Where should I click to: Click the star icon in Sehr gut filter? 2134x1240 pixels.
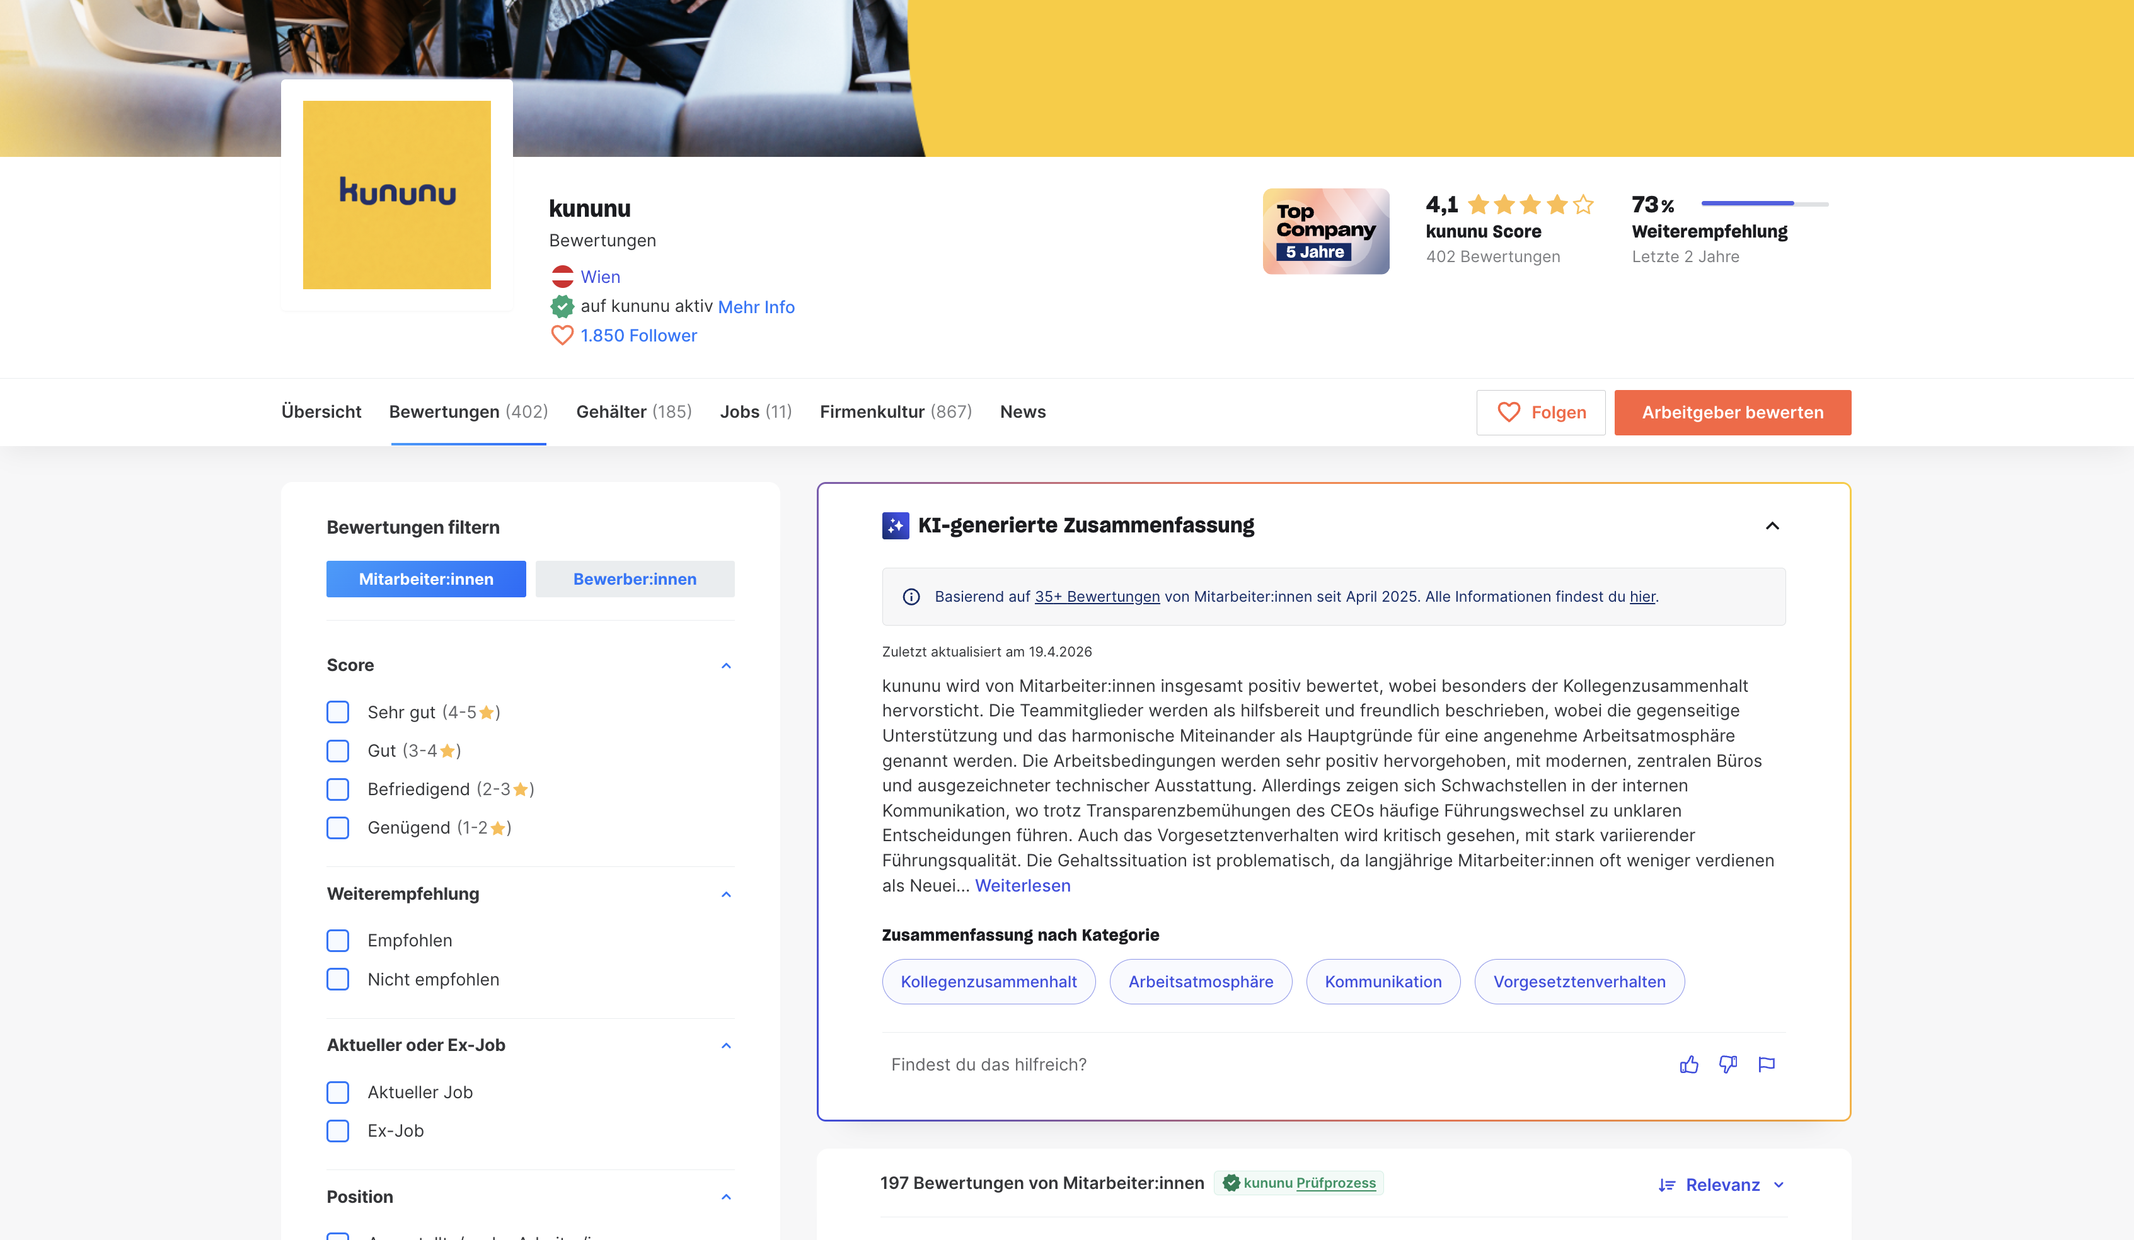pyautogui.click(x=486, y=713)
